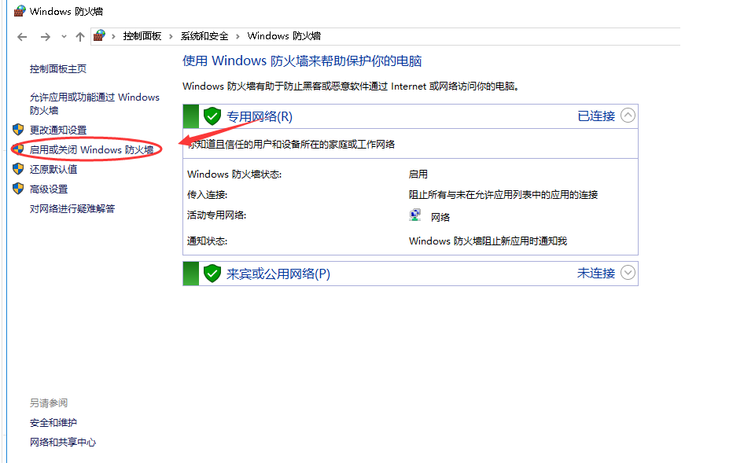
Task: Select 系统和安全 breadcrumb
Action: point(204,36)
